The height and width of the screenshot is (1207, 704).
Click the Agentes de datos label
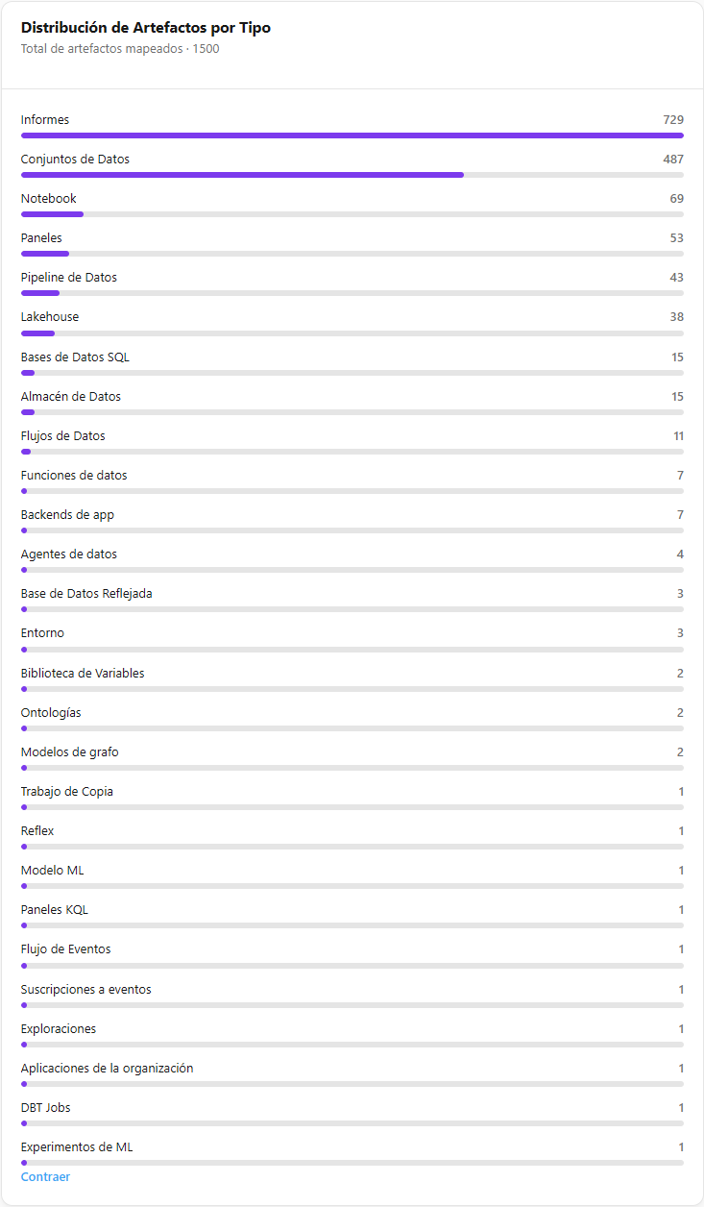click(69, 554)
